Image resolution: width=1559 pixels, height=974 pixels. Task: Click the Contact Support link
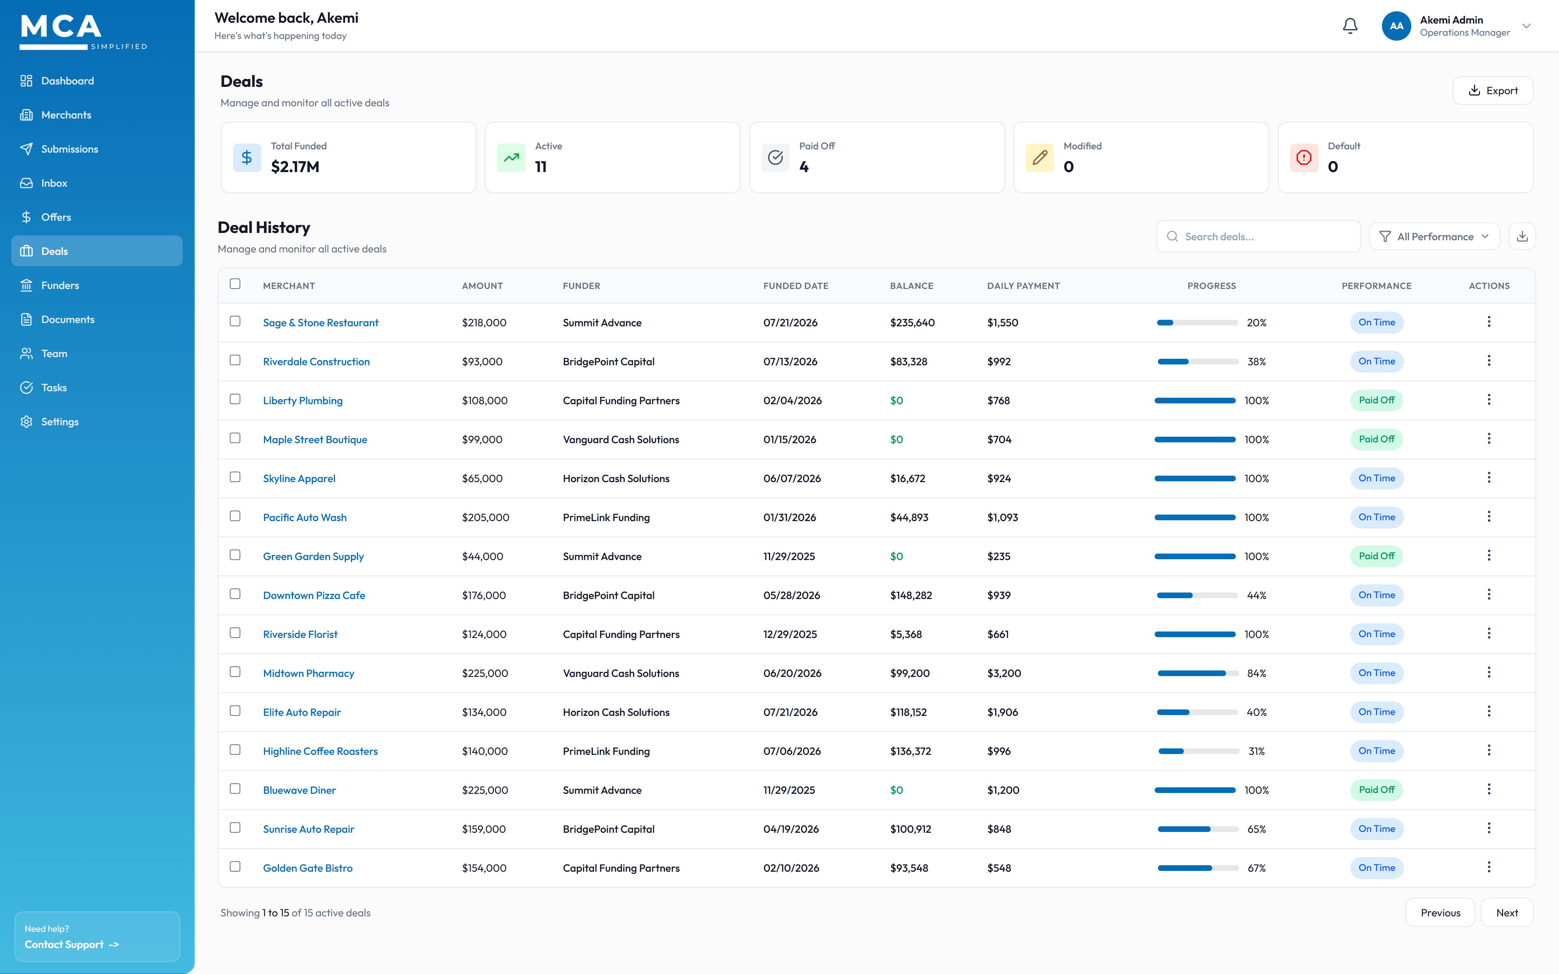pos(72,944)
